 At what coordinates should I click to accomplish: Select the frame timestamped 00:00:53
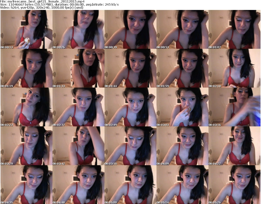182,29
